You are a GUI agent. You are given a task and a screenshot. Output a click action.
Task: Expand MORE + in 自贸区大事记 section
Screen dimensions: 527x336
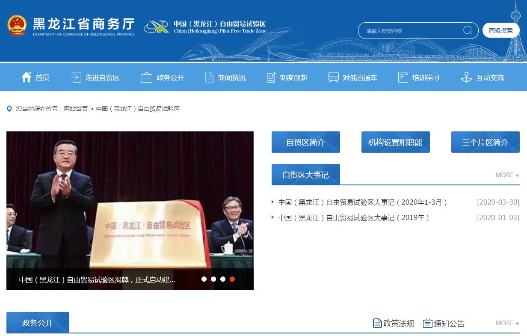pyautogui.click(x=507, y=175)
